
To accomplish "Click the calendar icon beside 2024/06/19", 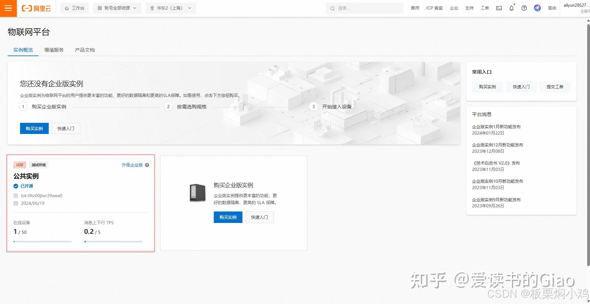I will click(16, 203).
